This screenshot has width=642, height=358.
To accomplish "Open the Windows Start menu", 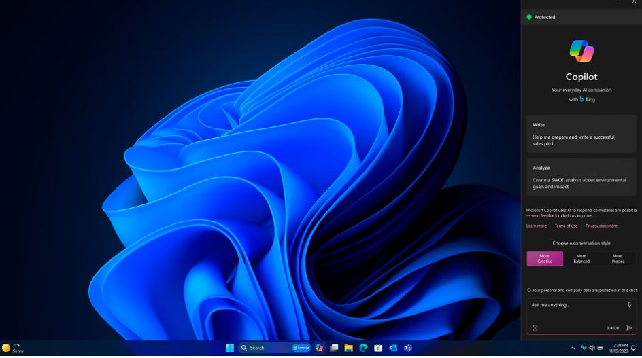I will (x=230, y=348).
